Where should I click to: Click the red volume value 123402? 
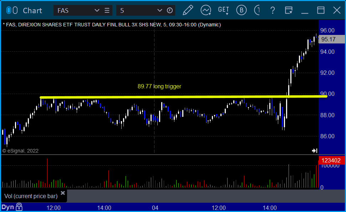(332, 160)
